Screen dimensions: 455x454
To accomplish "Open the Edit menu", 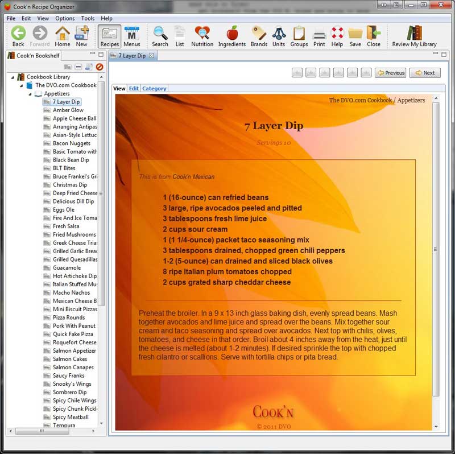I will click(x=26, y=18).
